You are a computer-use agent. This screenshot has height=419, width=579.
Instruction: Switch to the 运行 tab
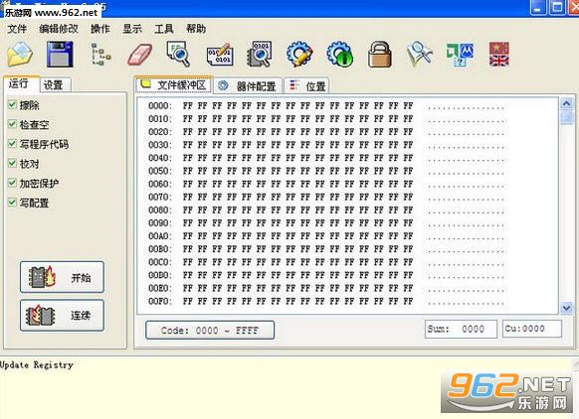[x=21, y=84]
